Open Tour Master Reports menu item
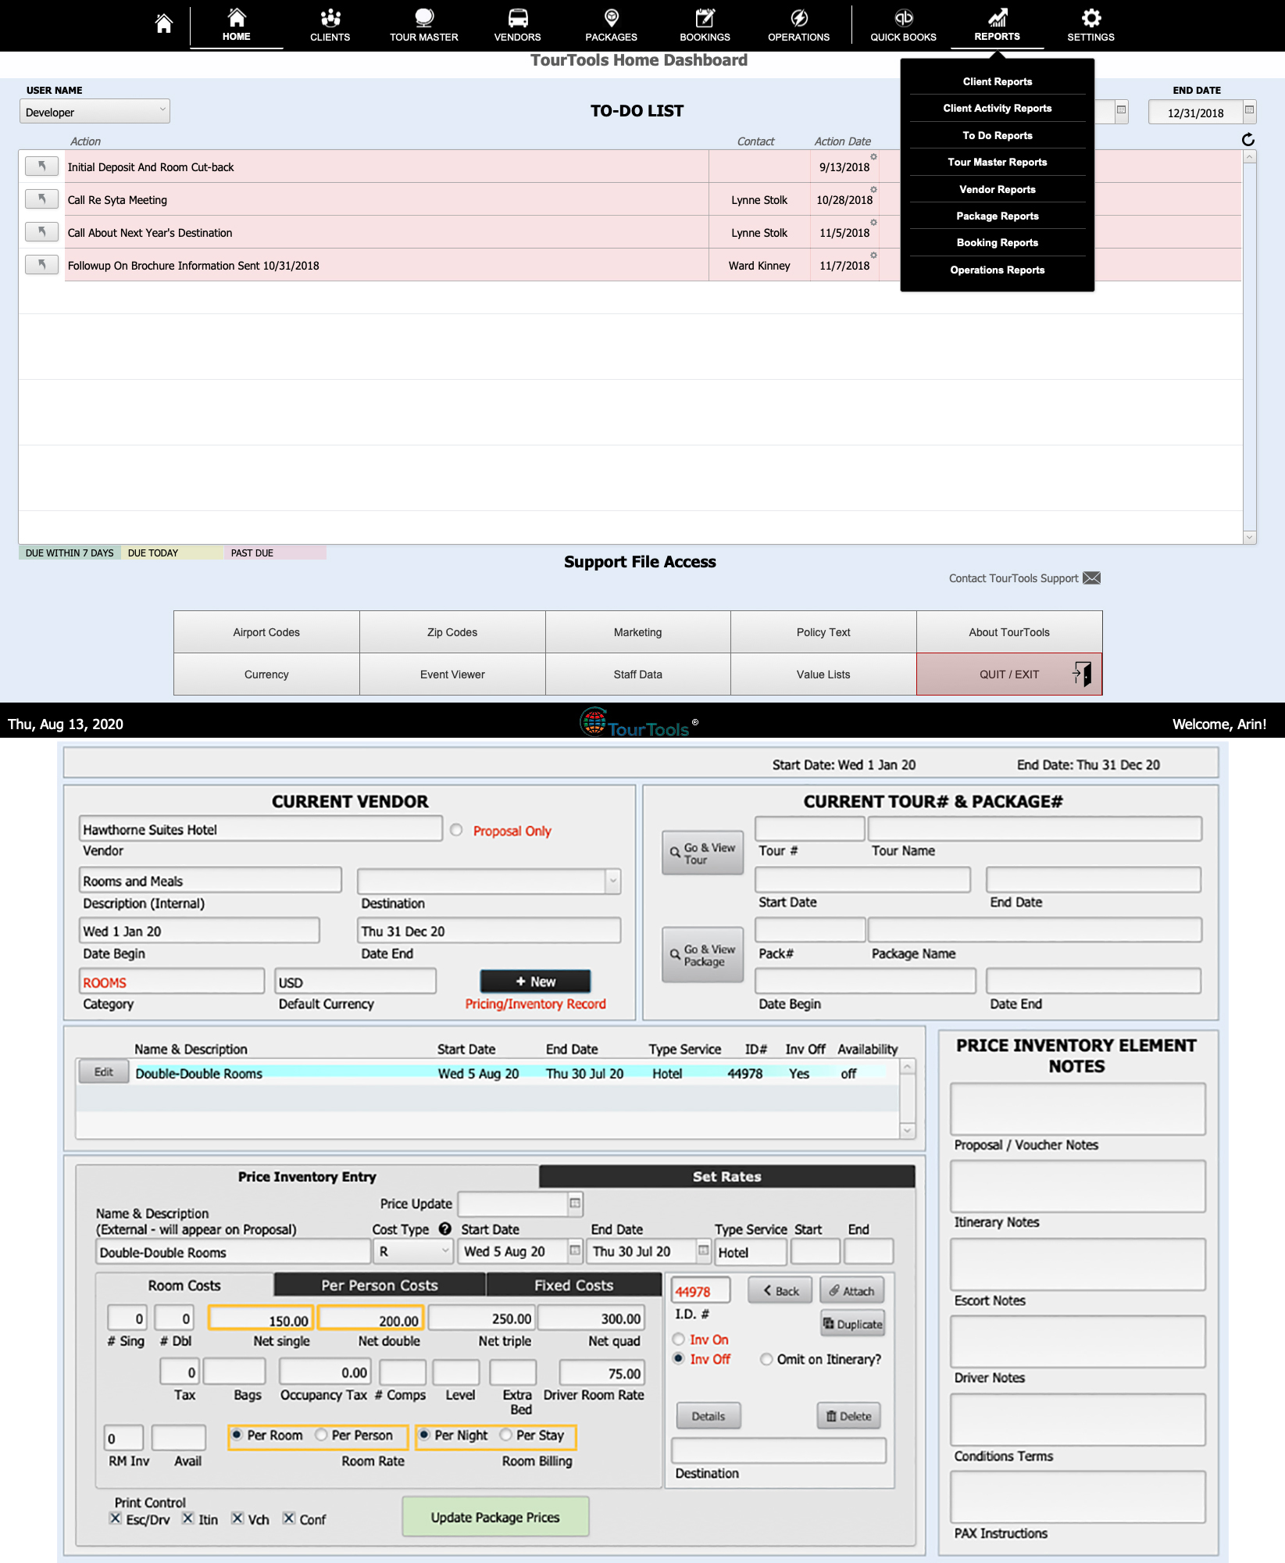Image resolution: width=1285 pixels, height=1563 pixels. pos(997,162)
